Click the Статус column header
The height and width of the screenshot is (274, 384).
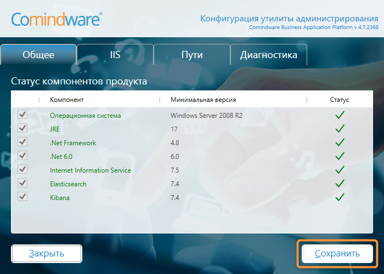pos(340,100)
